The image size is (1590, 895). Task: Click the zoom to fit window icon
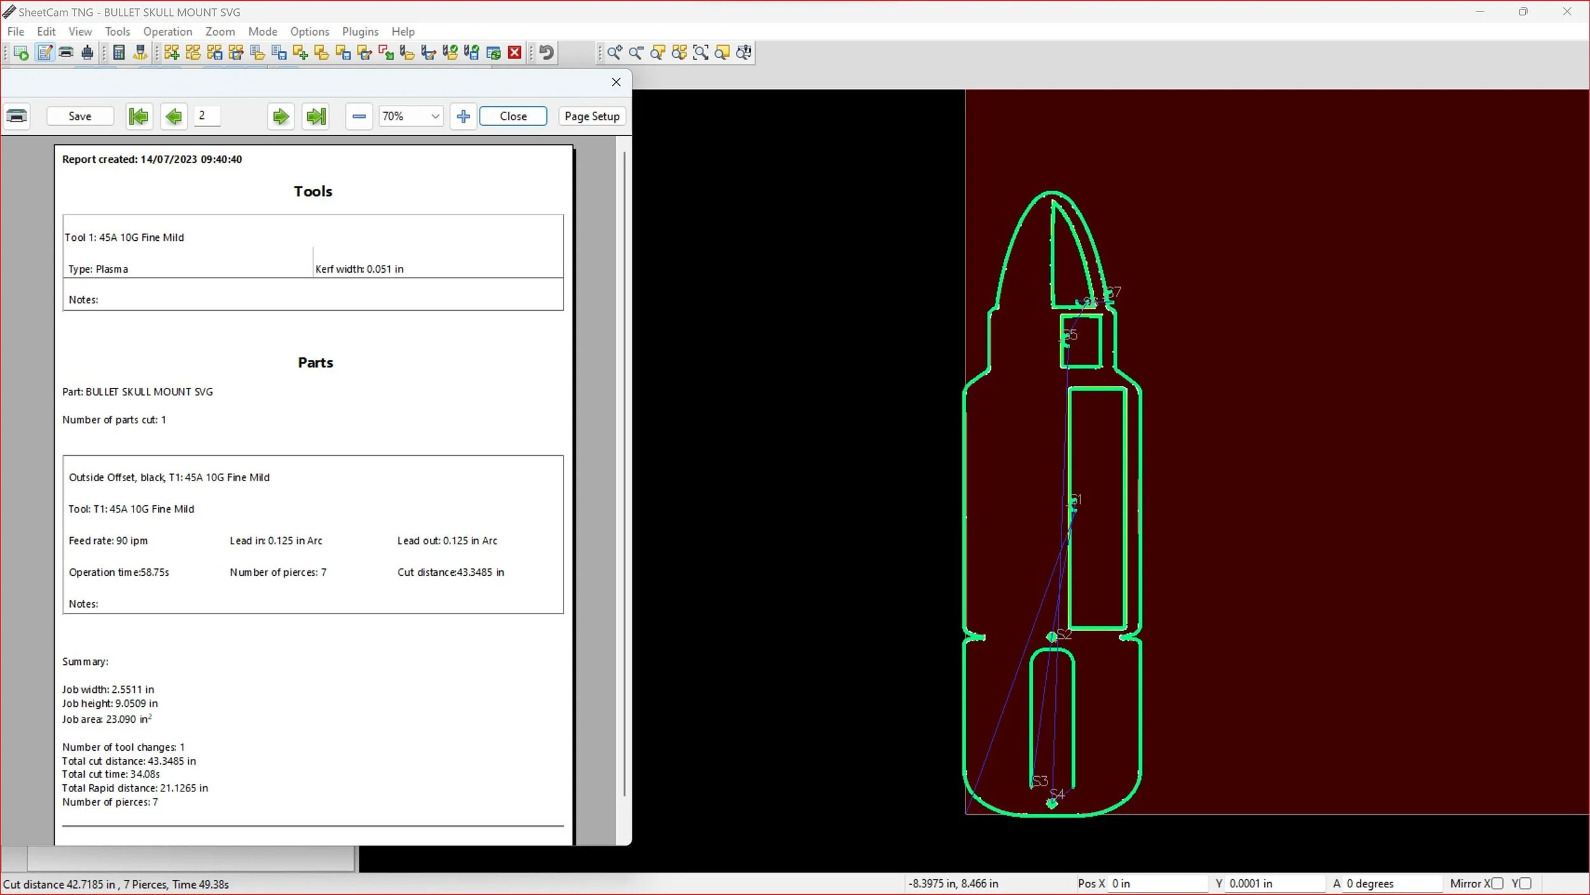(700, 53)
